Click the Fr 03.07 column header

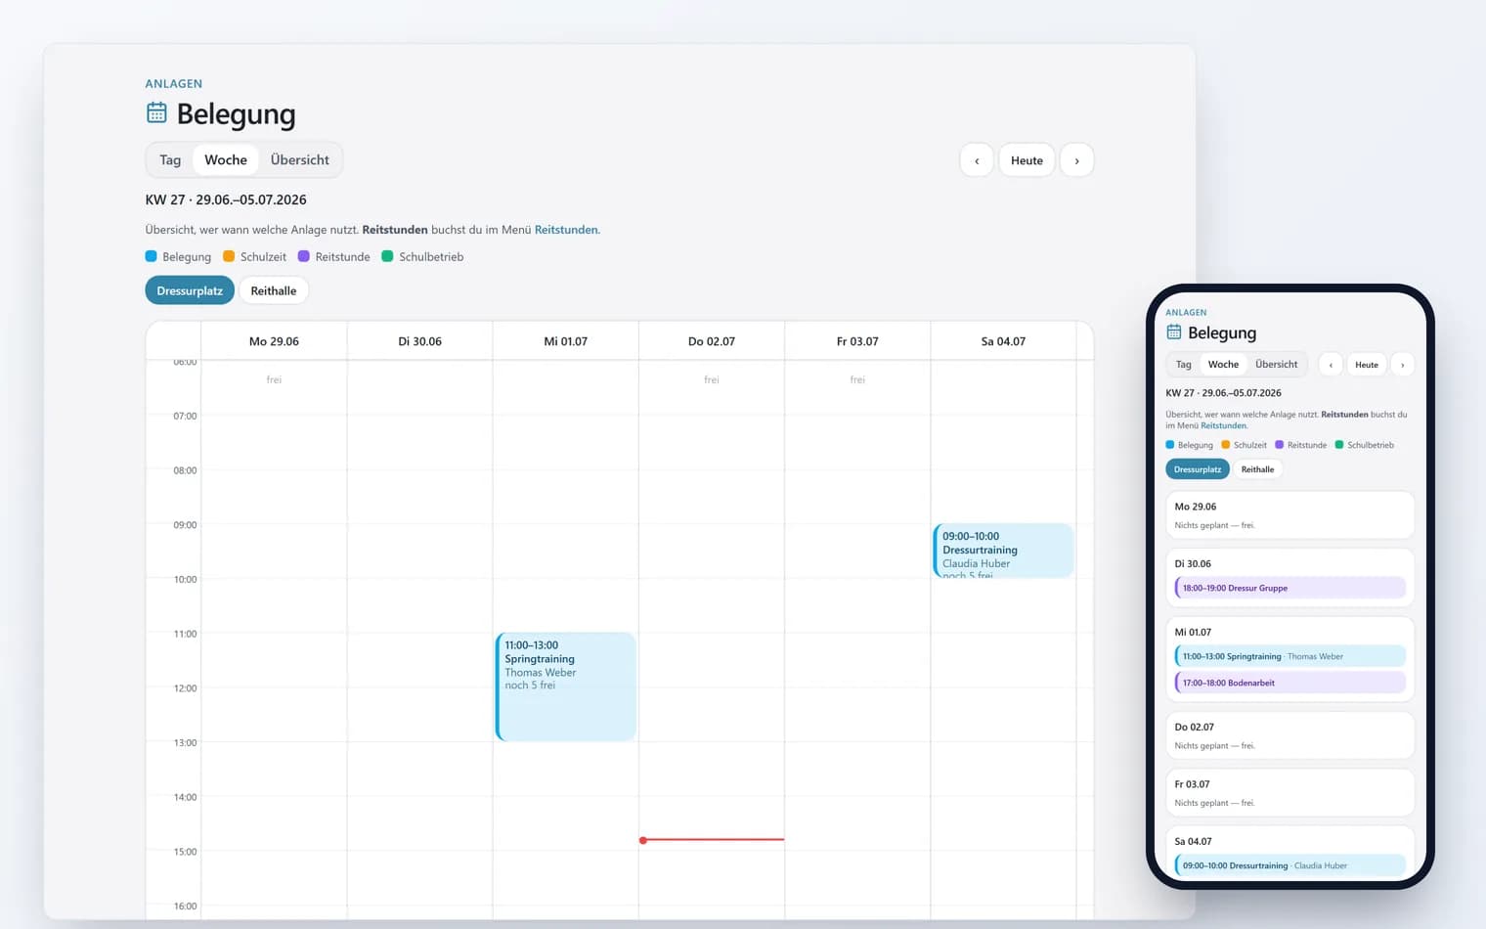(857, 341)
